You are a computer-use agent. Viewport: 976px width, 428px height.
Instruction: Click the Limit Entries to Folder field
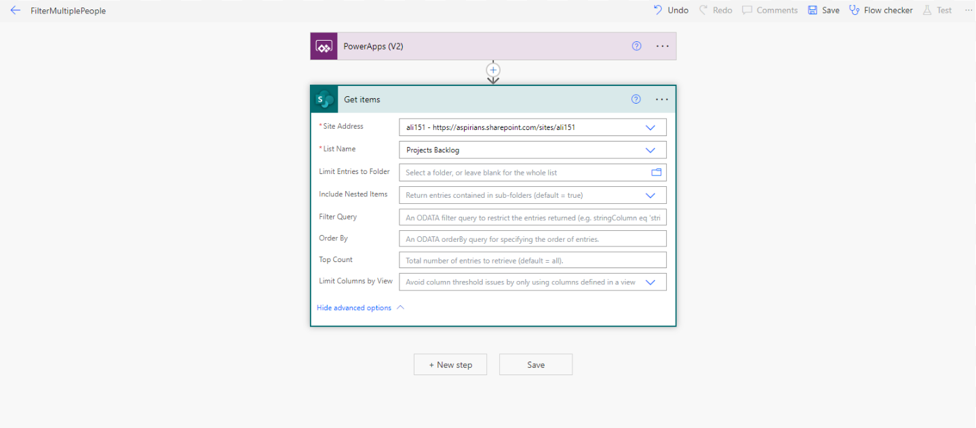tap(532, 173)
